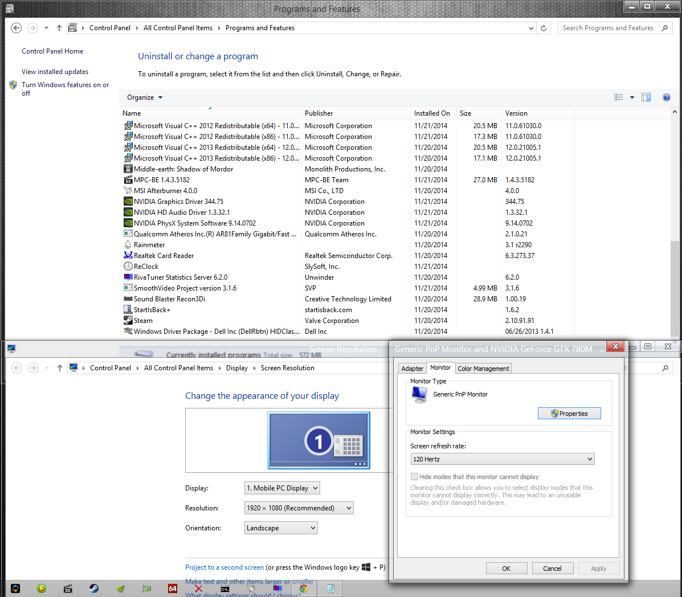Click the Generic PnP Monitor icon
Screen dimensions: 682x597
coord(419,394)
